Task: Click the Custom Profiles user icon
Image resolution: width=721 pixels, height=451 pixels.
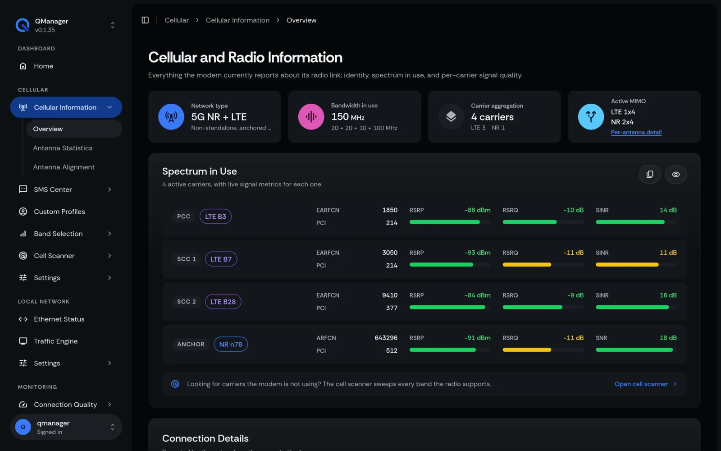Action: point(23,212)
